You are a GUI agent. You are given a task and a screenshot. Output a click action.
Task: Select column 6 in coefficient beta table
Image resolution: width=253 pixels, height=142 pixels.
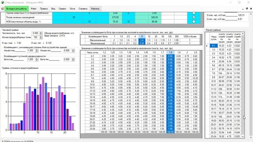[x=142, y=37]
